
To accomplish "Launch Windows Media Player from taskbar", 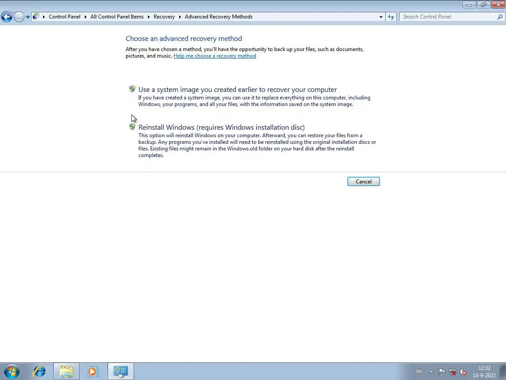I will click(x=92, y=371).
